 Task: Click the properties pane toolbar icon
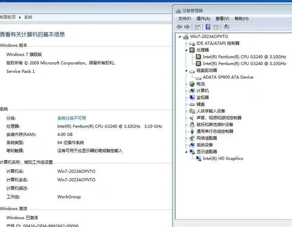216,27
